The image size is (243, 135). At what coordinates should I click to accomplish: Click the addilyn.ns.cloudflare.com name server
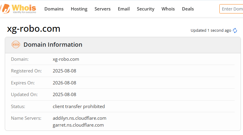point(80,118)
